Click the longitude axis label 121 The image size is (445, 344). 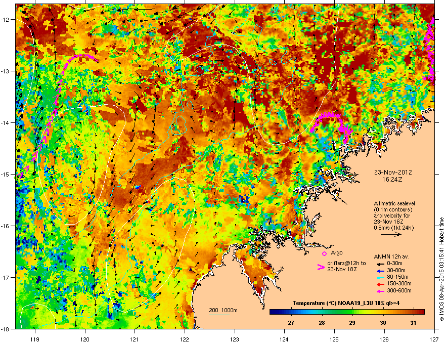135,339
